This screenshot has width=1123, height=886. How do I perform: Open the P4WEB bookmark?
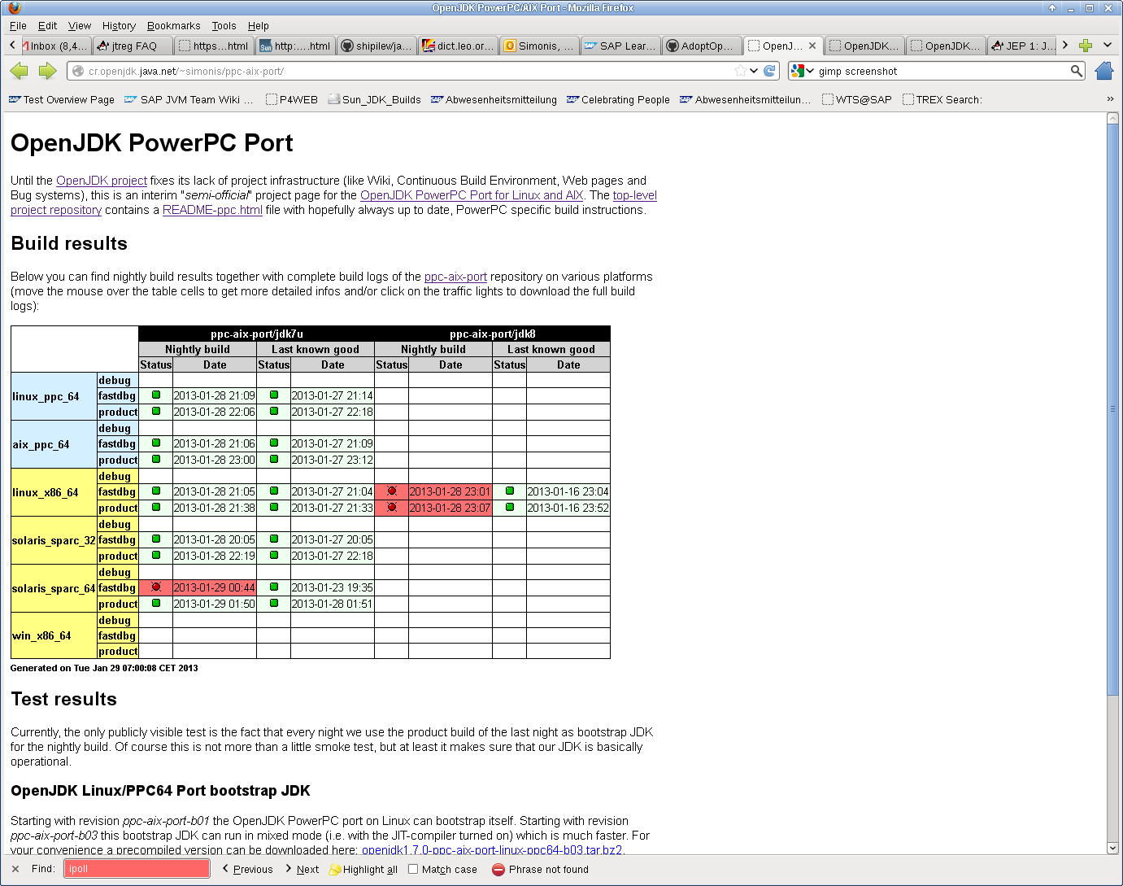291,99
